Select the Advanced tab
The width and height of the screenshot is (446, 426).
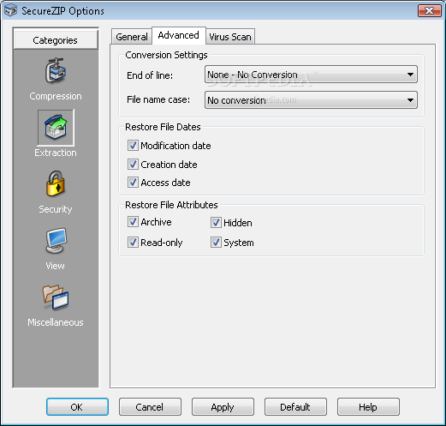179,35
